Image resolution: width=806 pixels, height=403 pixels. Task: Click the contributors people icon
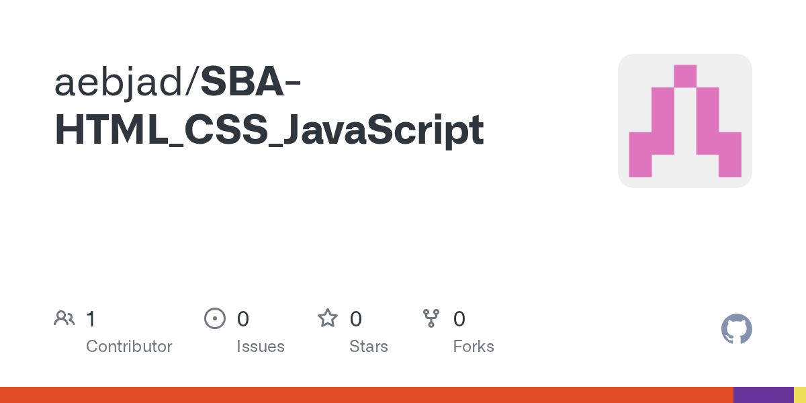click(64, 318)
